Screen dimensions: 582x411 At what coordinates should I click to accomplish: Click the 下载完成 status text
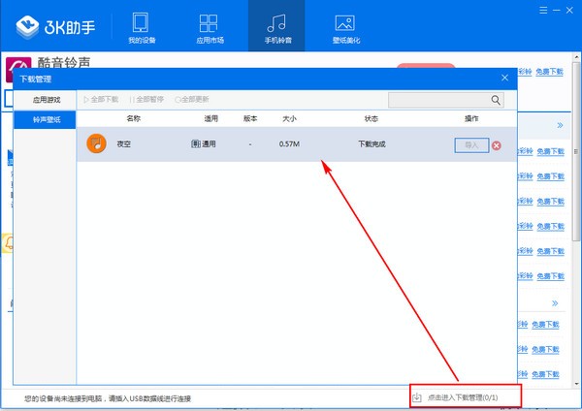coord(372,143)
